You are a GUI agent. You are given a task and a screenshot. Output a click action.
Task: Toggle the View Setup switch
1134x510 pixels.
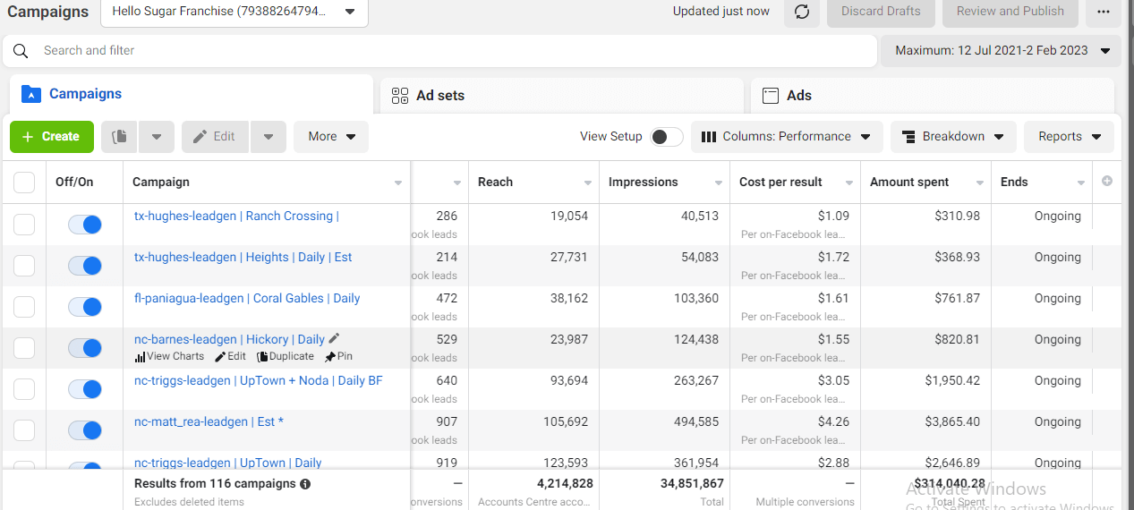point(666,137)
